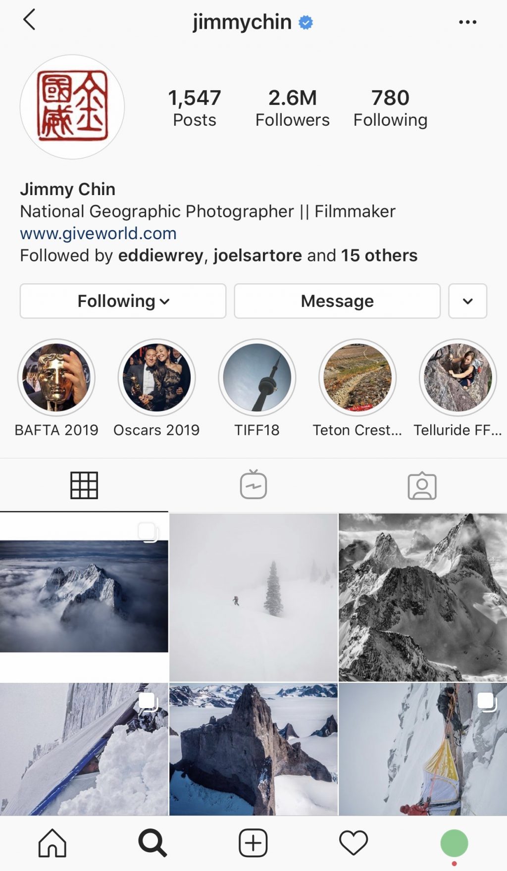Switch to the grid posts tab
507x871 pixels.
84,485
